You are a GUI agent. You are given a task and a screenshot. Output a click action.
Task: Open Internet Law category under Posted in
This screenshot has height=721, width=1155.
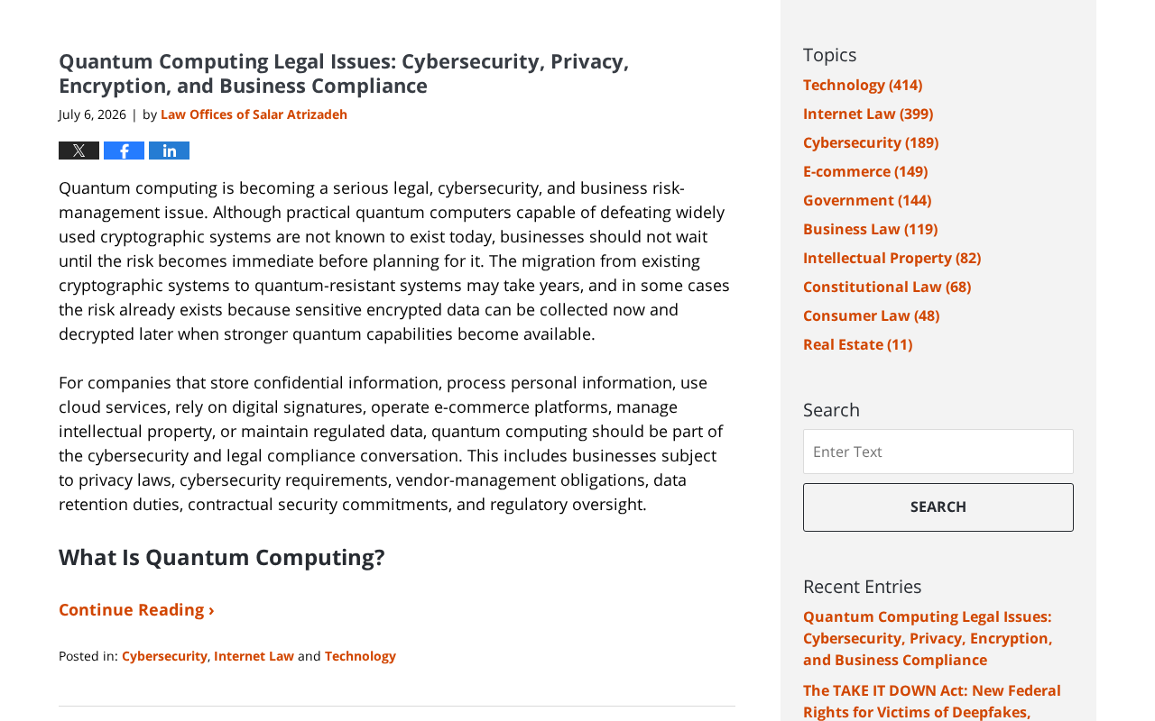(x=254, y=656)
